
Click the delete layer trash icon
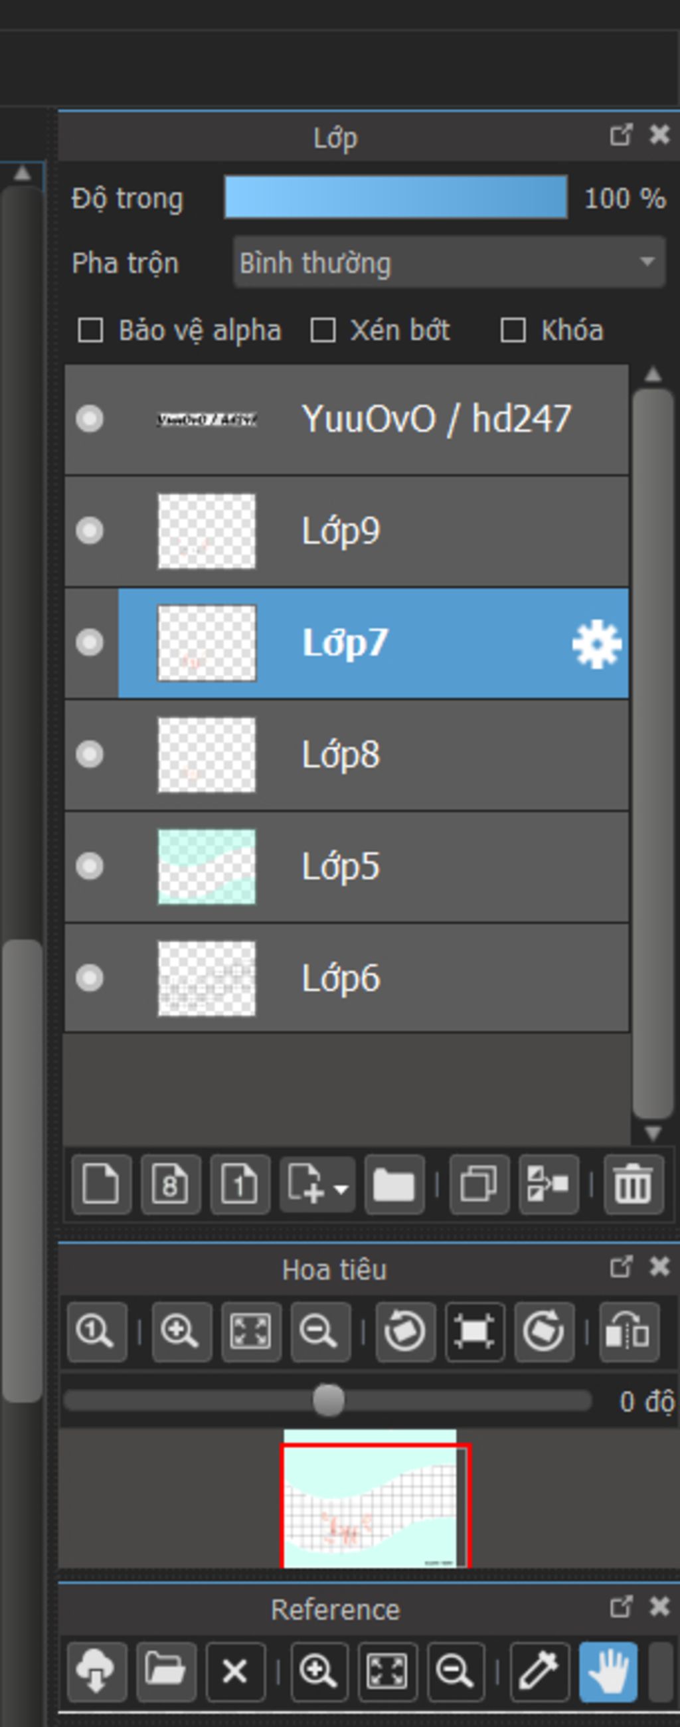(633, 1184)
